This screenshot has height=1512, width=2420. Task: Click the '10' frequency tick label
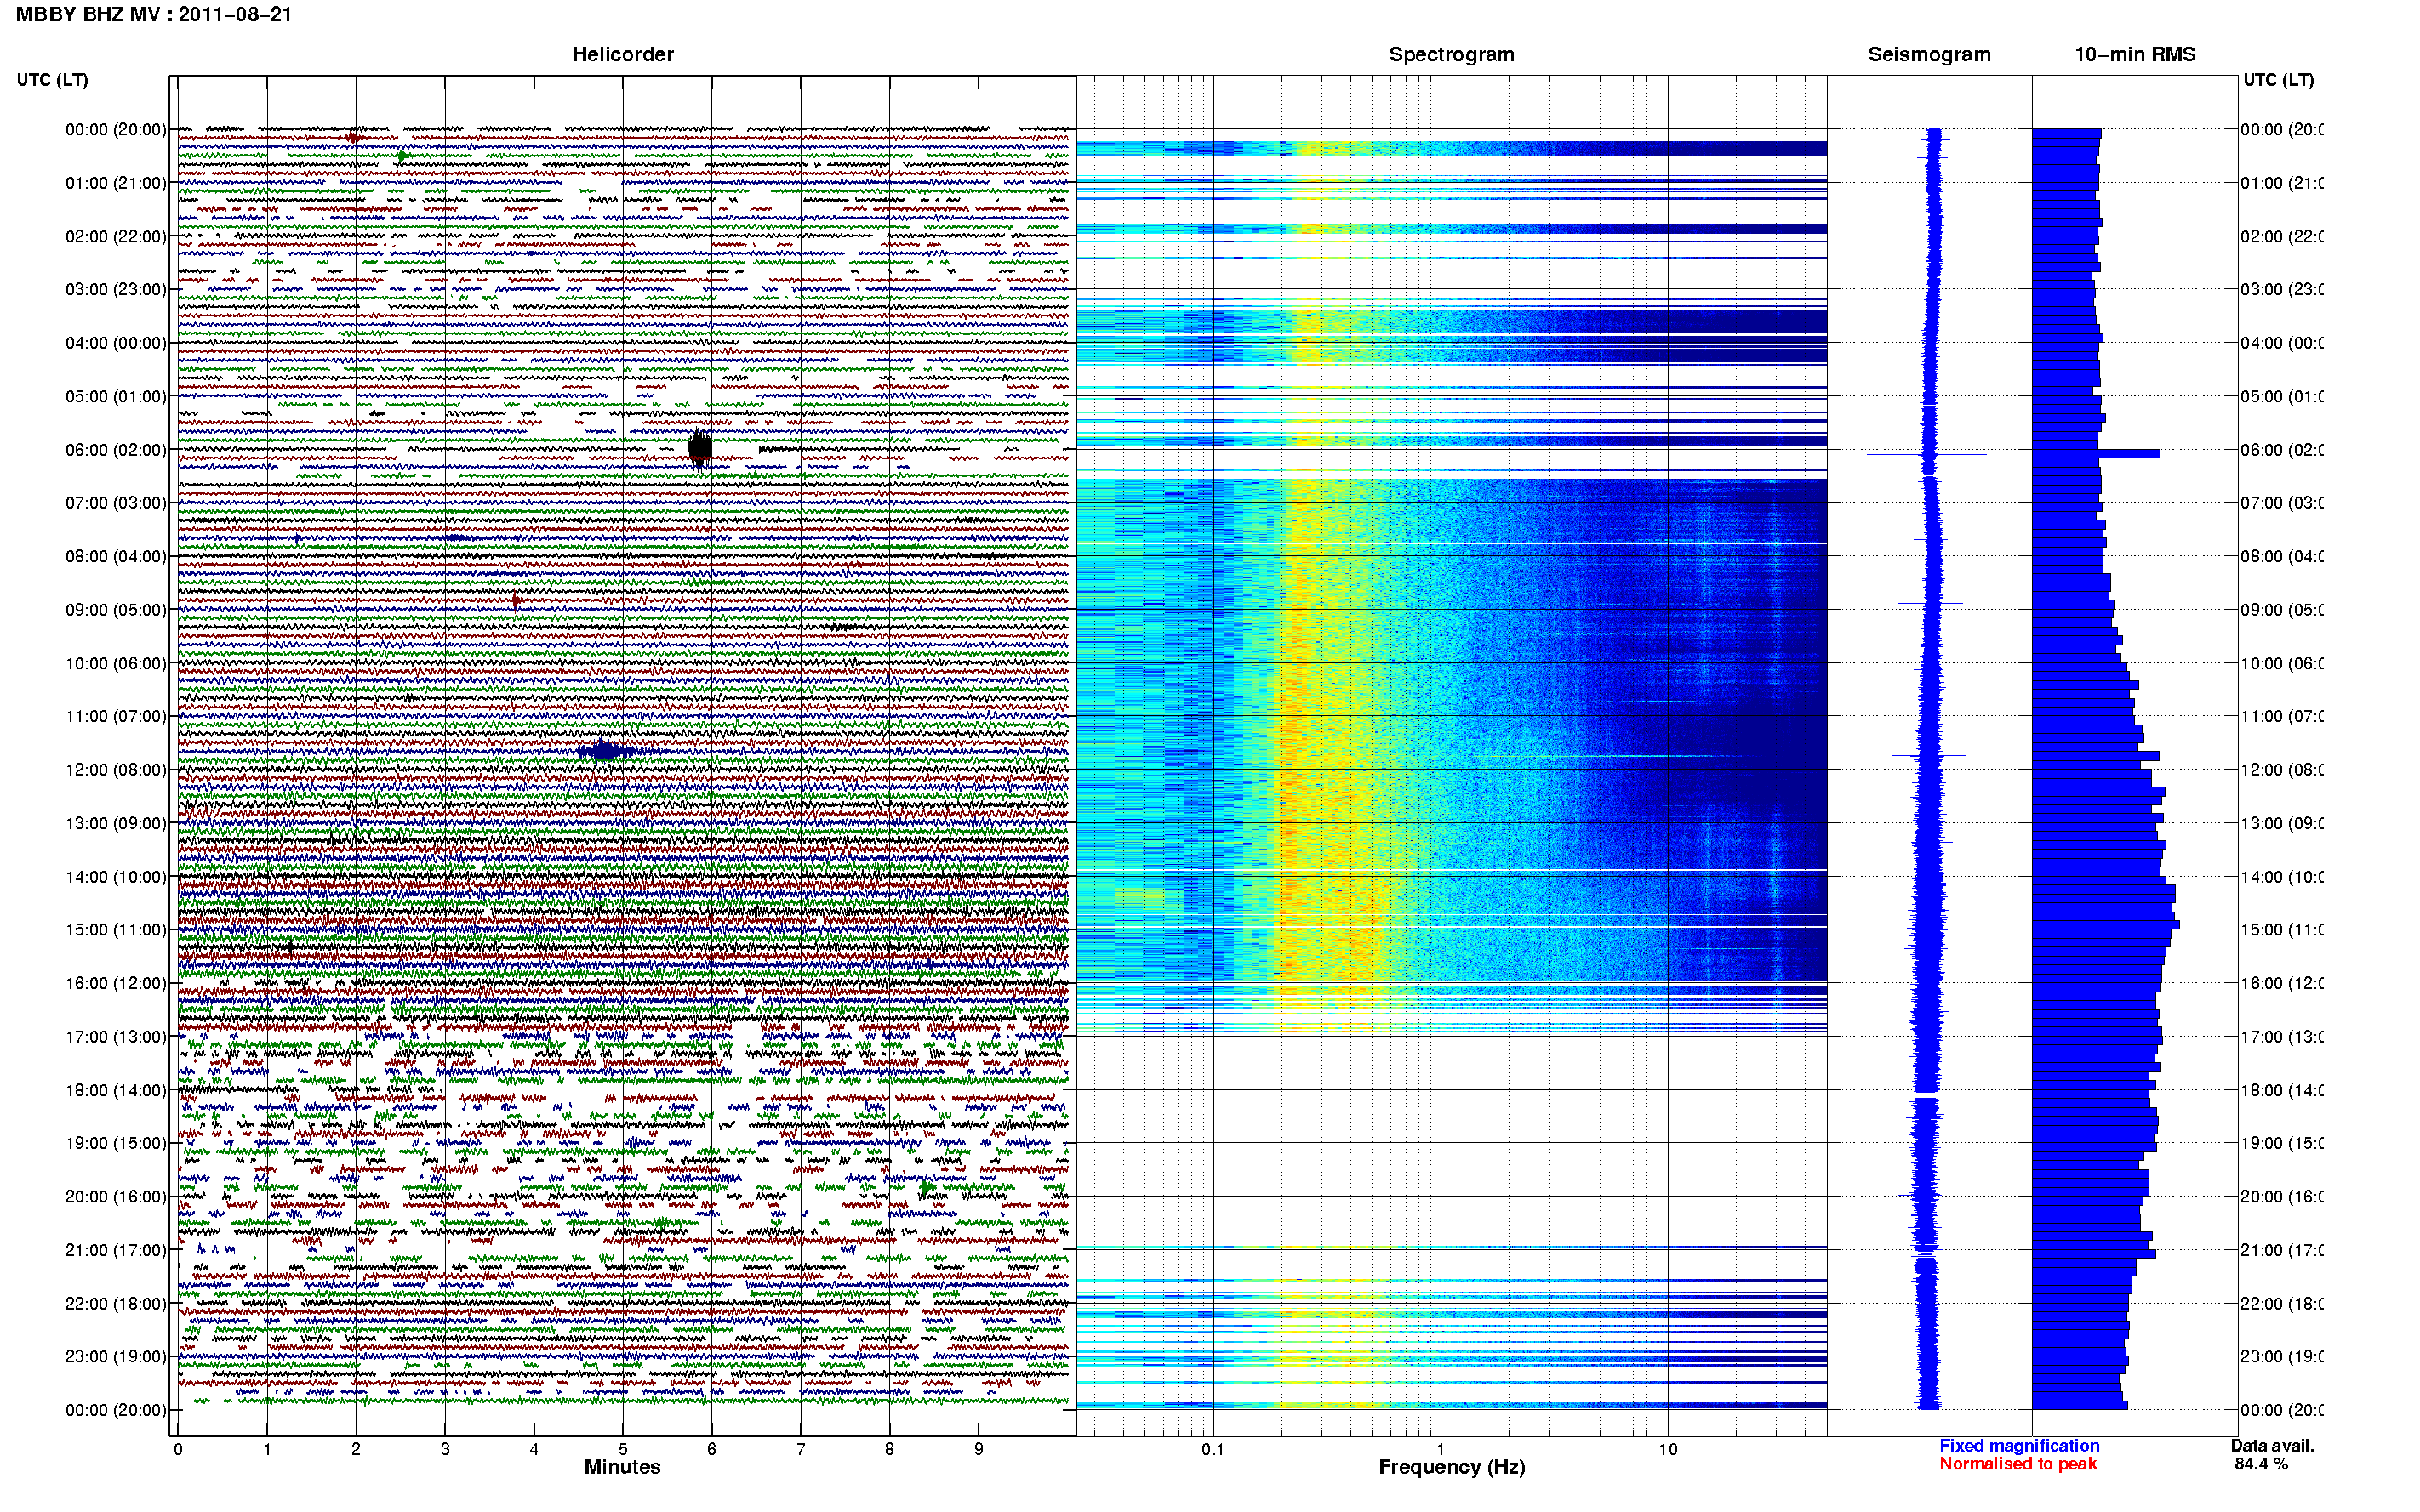[x=1668, y=1449]
